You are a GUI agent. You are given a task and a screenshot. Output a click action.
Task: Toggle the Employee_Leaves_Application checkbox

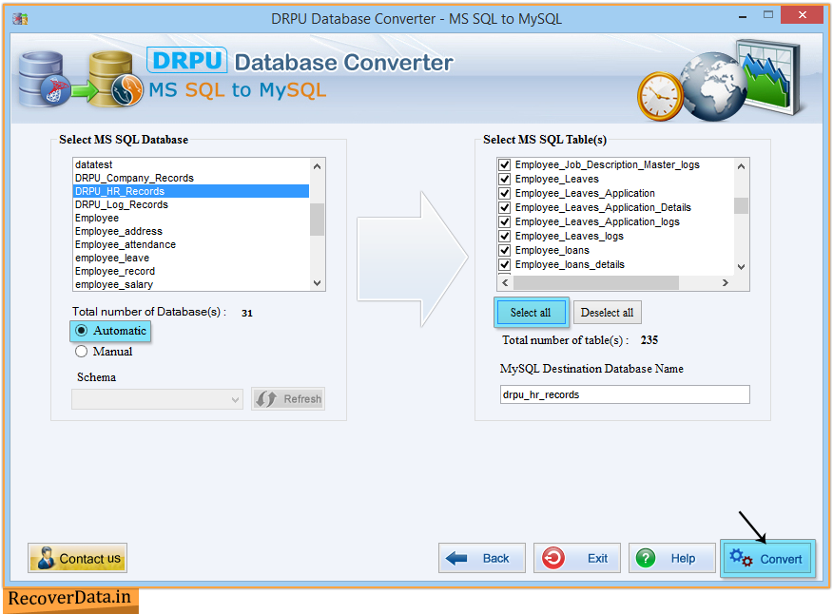(x=505, y=193)
